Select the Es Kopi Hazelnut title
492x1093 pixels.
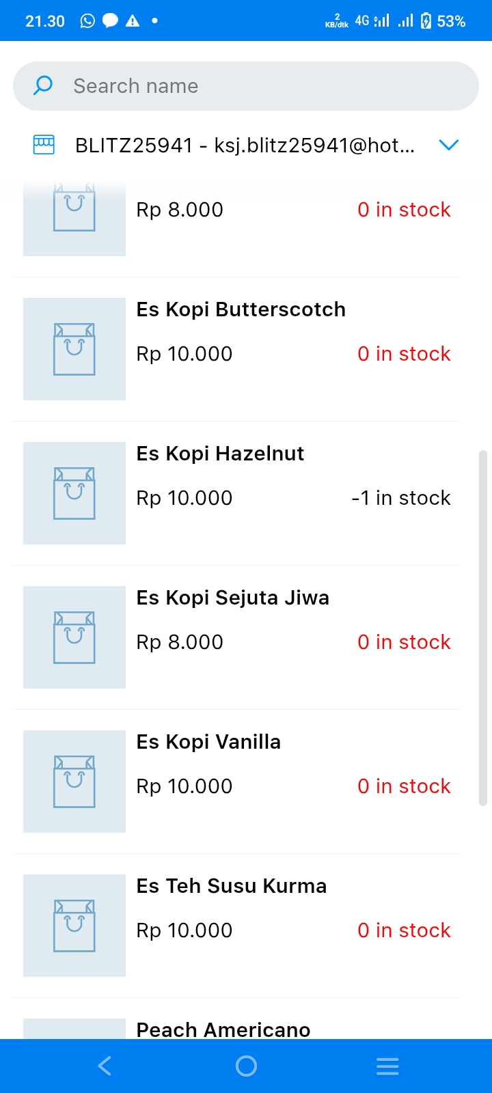click(220, 454)
